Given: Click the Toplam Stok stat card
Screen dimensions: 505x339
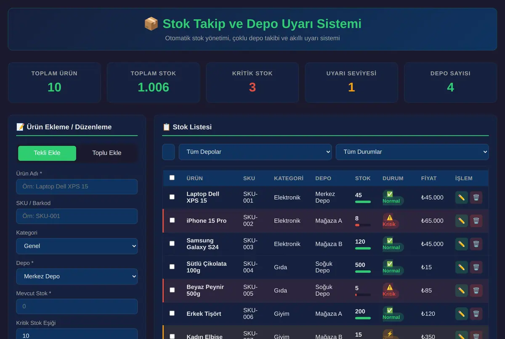Looking at the screenshot, I should click(153, 82).
